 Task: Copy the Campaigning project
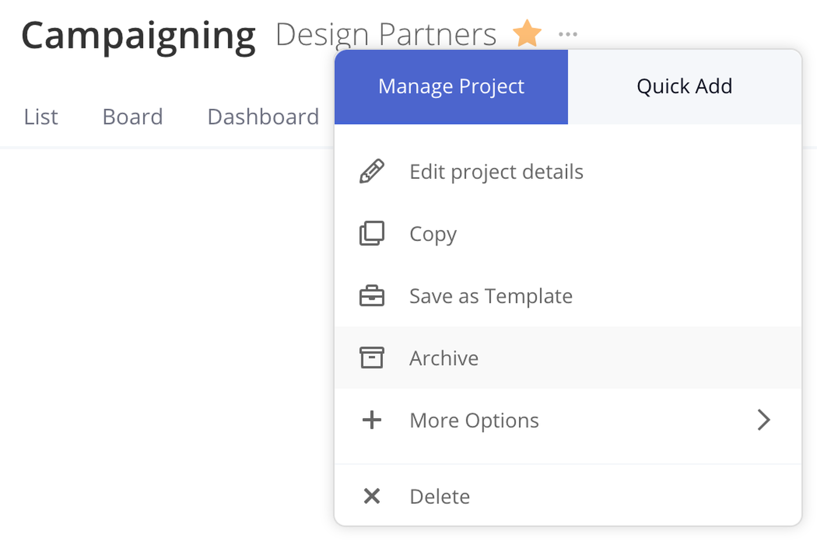[432, 234]
